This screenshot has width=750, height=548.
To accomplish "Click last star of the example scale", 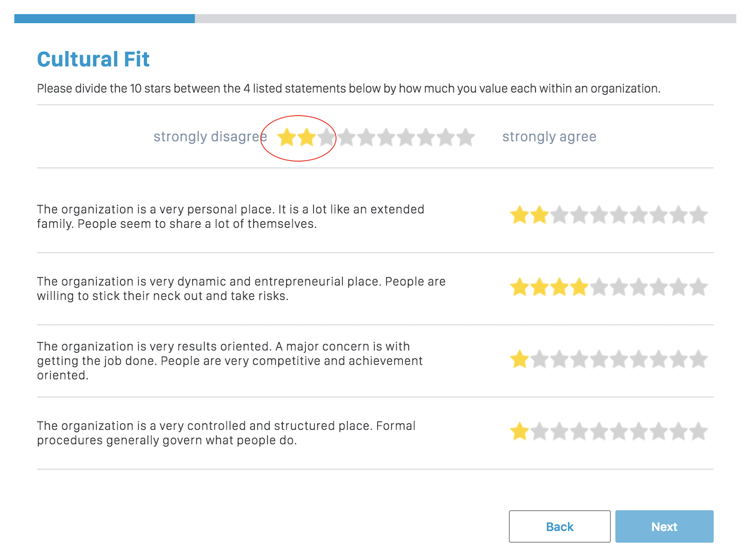I will coord(465,137).
